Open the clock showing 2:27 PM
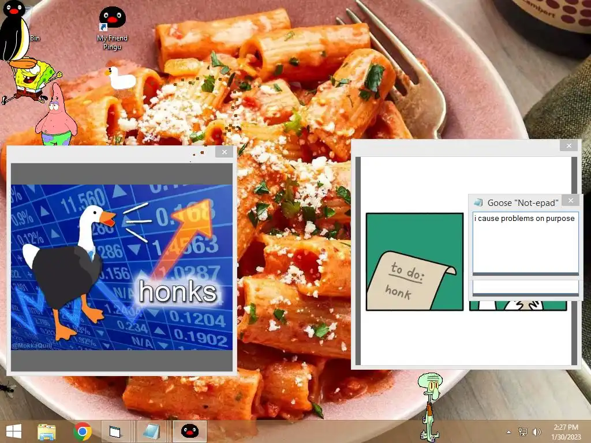This screenshot has height=443, width=591. coord(566,431)
